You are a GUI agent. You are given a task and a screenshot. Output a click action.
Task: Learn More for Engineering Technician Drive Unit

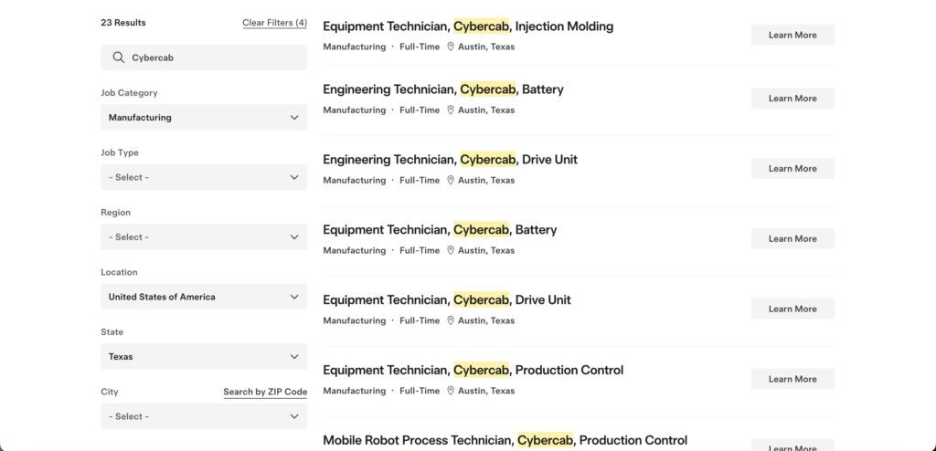[792, 168]
